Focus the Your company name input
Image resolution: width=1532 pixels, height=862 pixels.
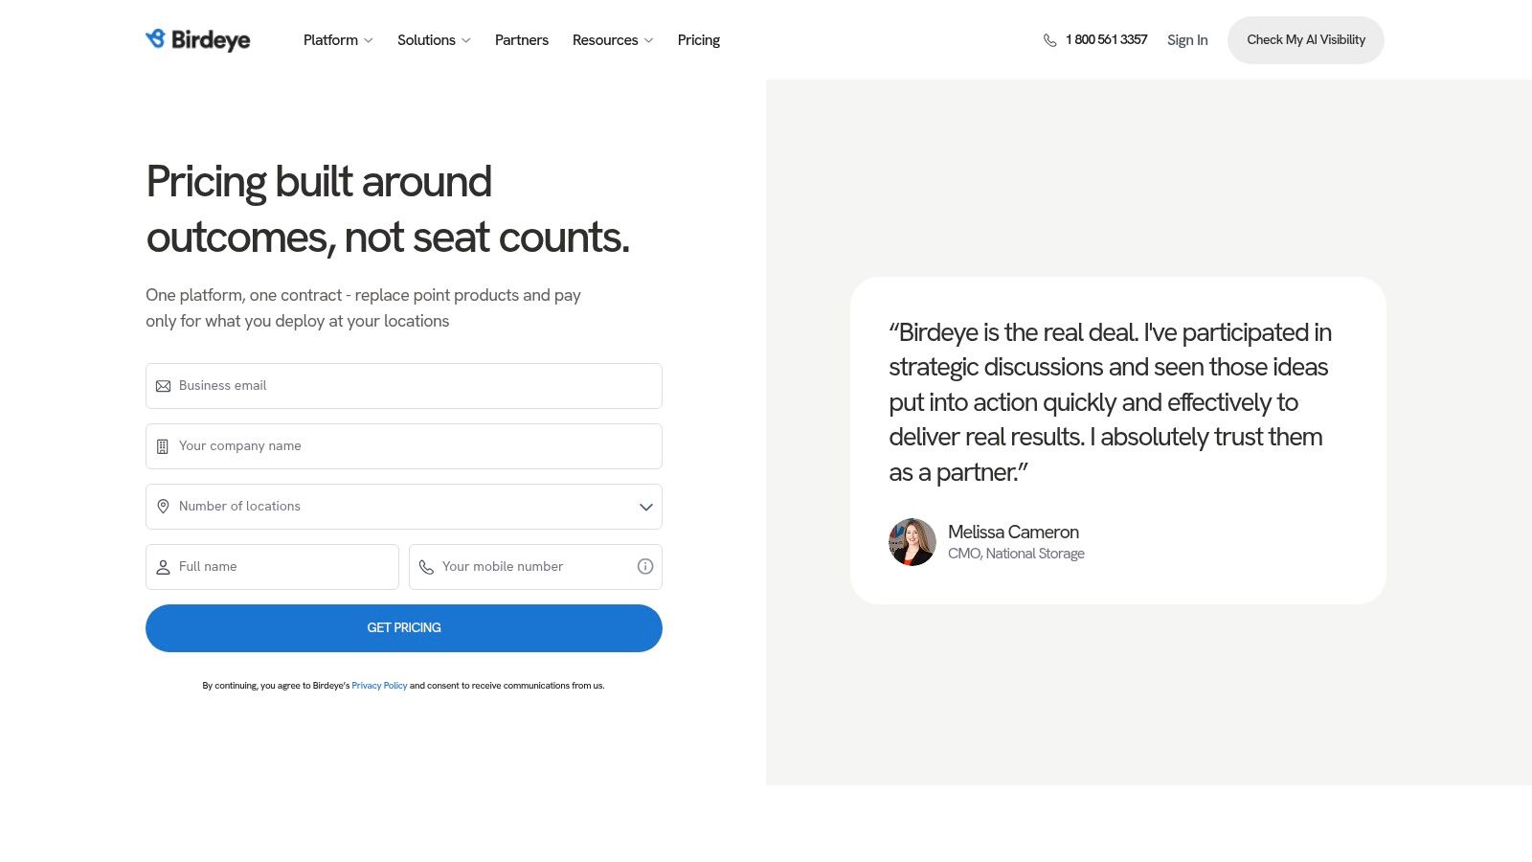click(x=404, y=446)
